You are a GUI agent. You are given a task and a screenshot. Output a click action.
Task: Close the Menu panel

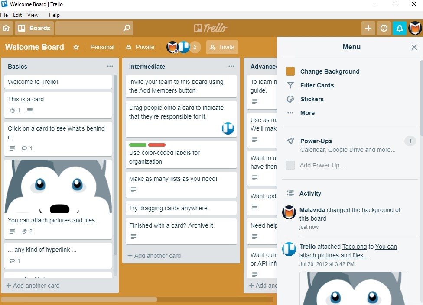click(414, 47)
